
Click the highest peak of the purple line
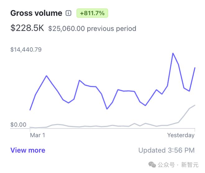(x=173, y=53)
